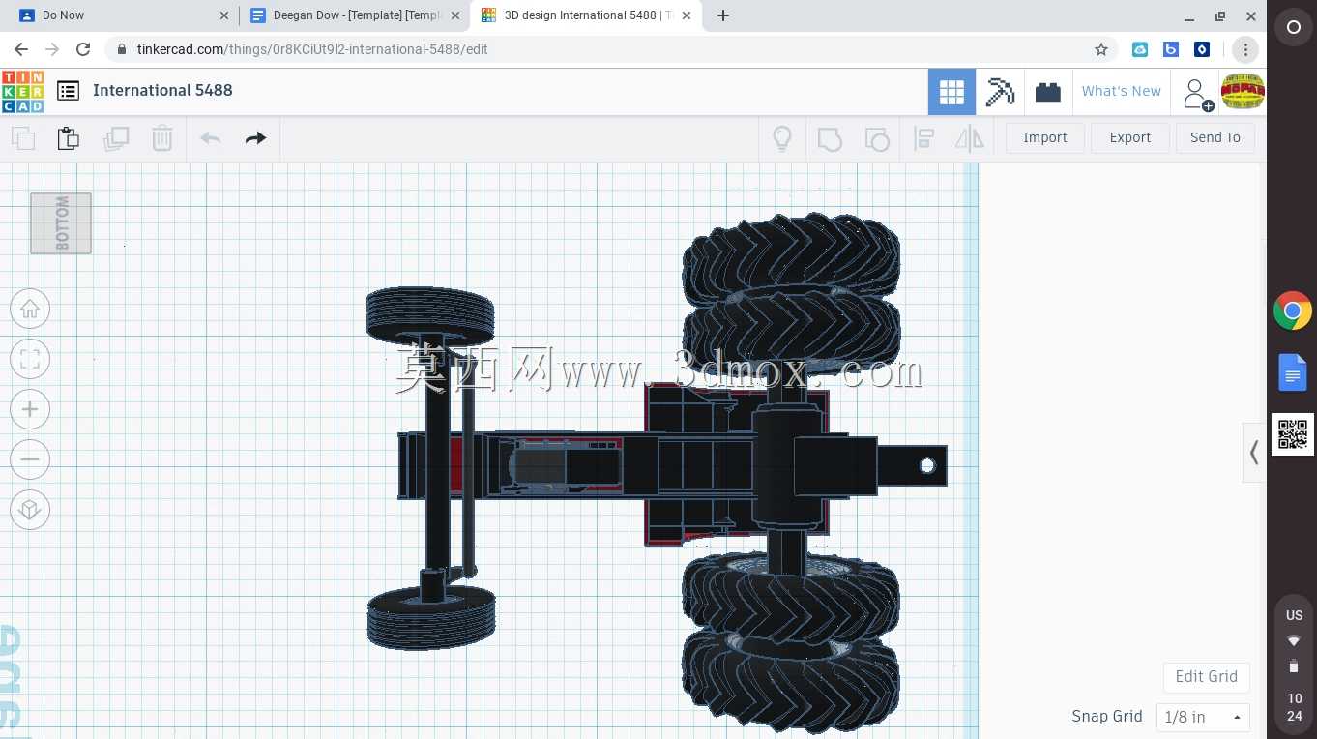Image resolution: width=1317 pixels, height=739 pixels.
Task: Invite a collaborator with add-person icon
Action: (1197, 94)
